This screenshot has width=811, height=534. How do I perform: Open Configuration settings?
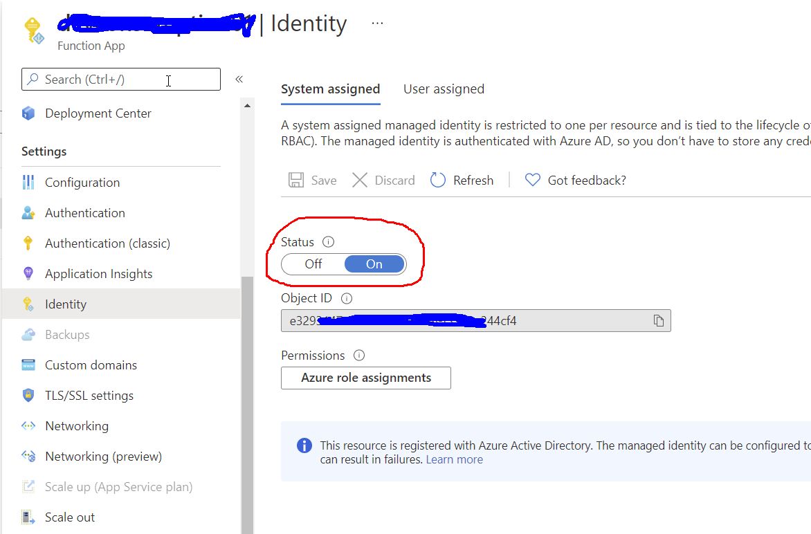82,183
